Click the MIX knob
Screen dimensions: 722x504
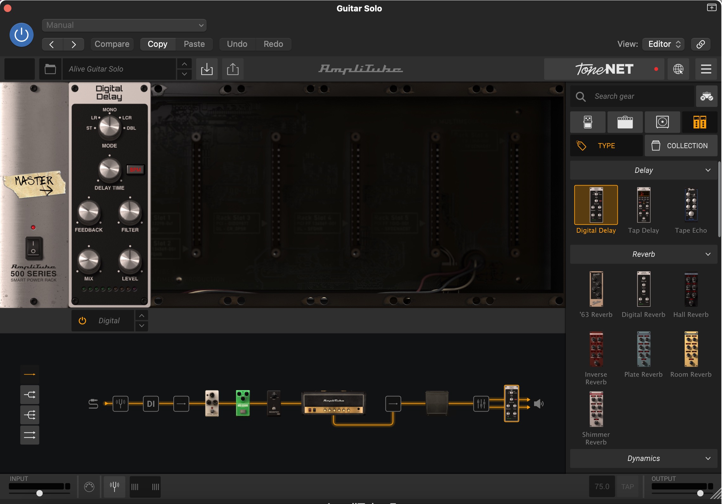pyautogui.click(x=89, y=260)
